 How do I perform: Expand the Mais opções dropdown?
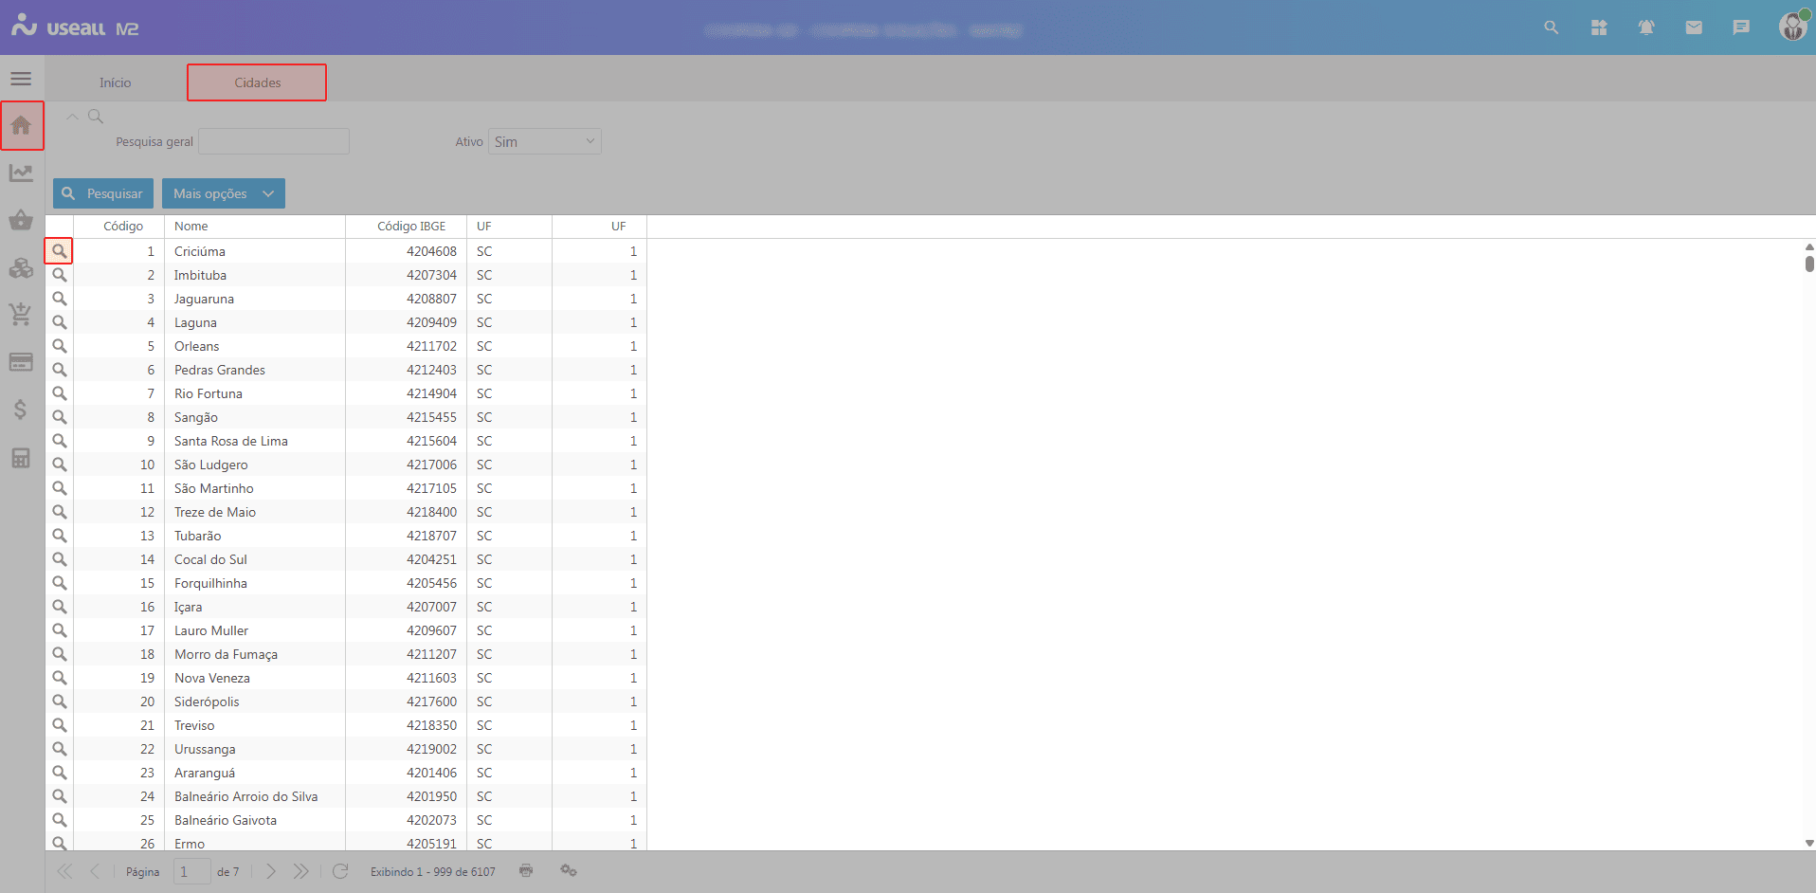point(223,193)
